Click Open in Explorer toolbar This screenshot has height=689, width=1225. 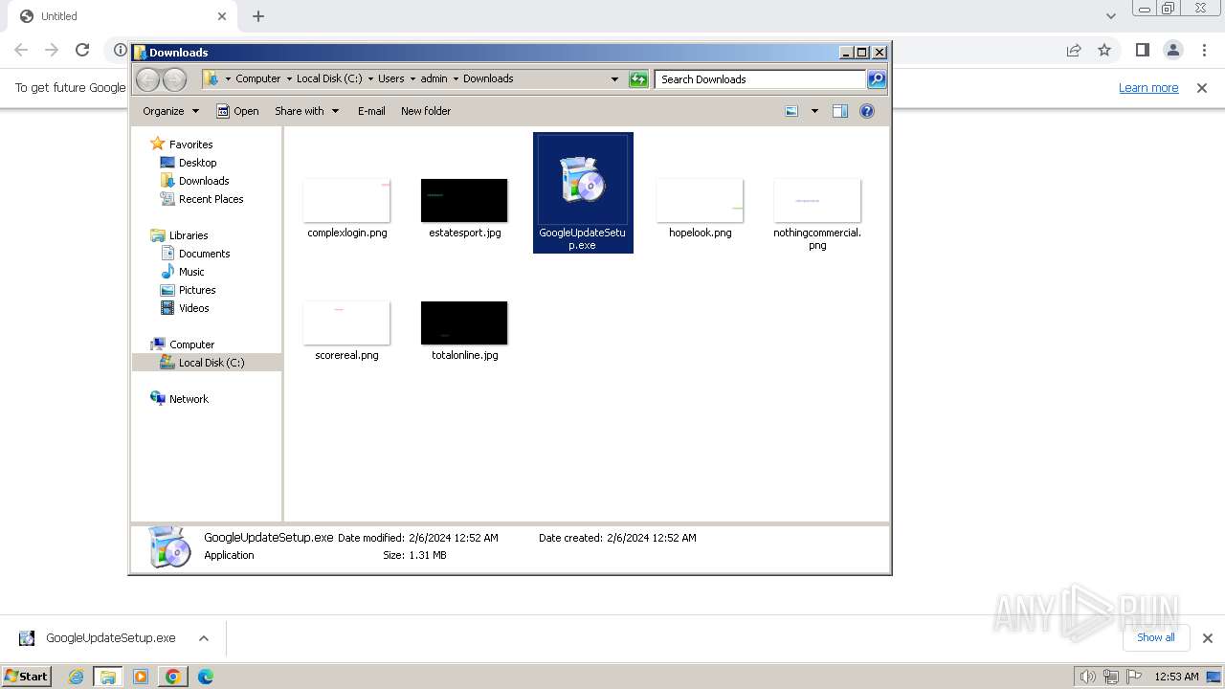coord(237,111)
